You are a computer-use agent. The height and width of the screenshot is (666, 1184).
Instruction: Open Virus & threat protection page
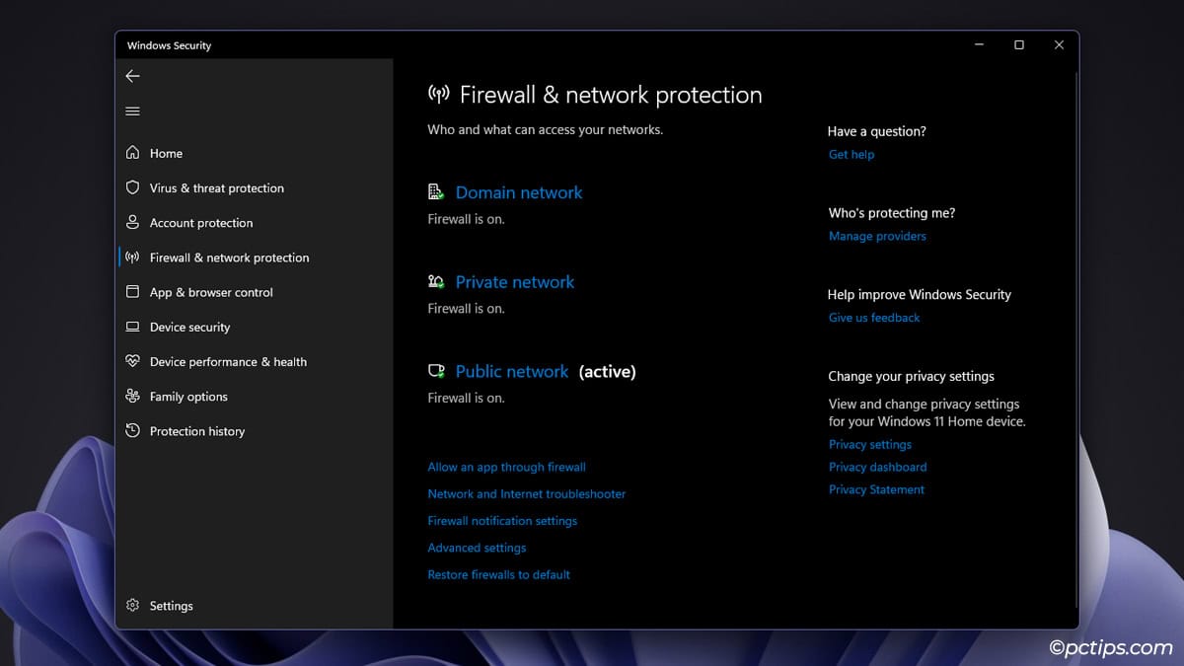(217, 187)
